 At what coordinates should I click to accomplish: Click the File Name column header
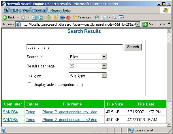click(72, 104)
